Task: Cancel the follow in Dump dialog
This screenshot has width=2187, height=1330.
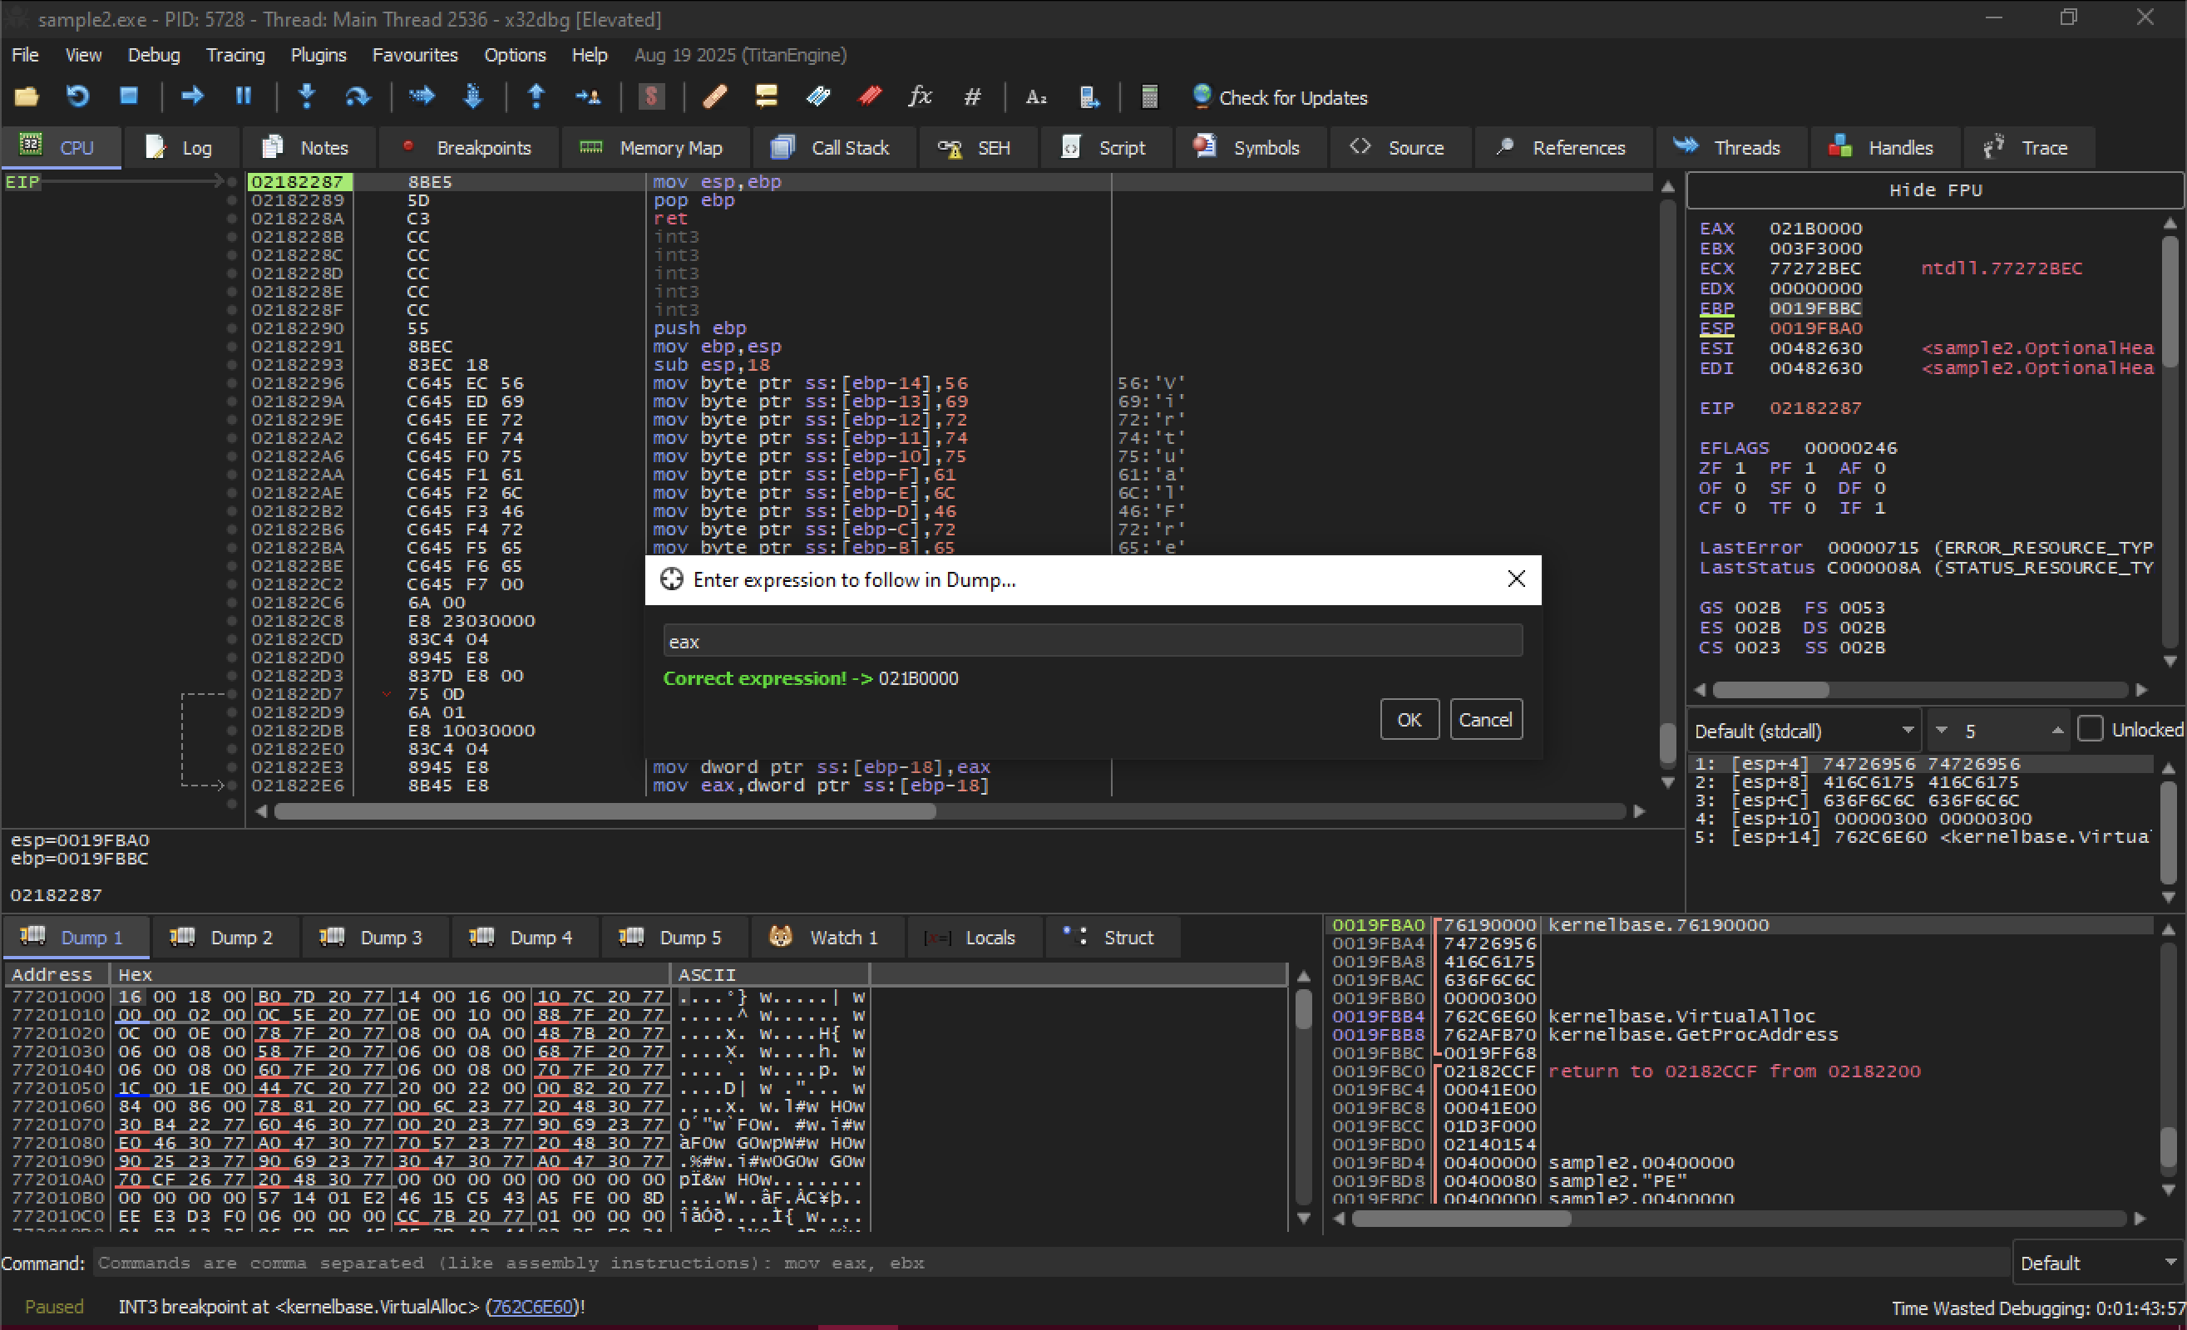Action: tap(1486, 720)
